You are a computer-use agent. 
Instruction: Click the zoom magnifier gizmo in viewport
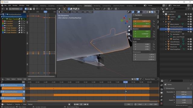click(129, 26)
